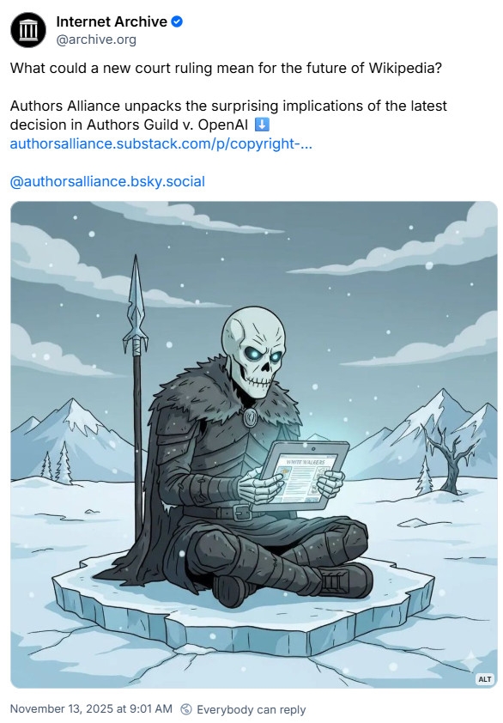Click the blue verified checkmark badge
The image size is (503, 723).
[177, 21]
